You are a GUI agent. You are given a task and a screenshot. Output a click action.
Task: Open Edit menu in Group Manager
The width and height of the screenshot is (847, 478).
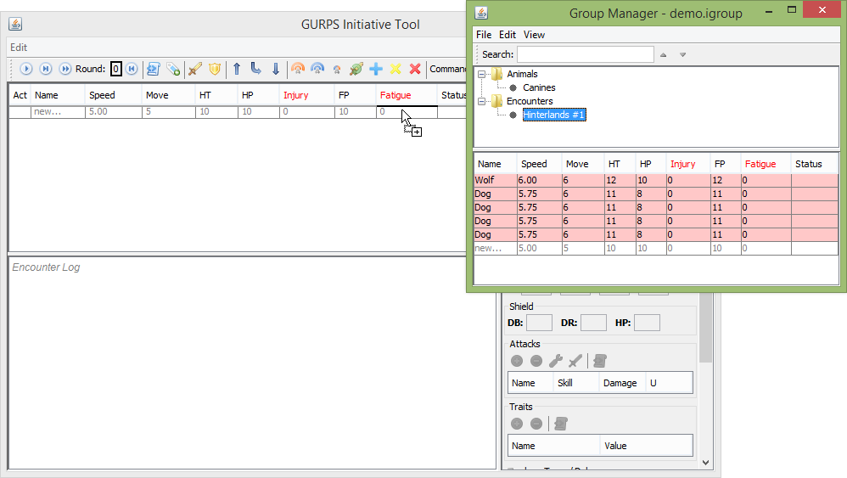[x=508, y=35]
